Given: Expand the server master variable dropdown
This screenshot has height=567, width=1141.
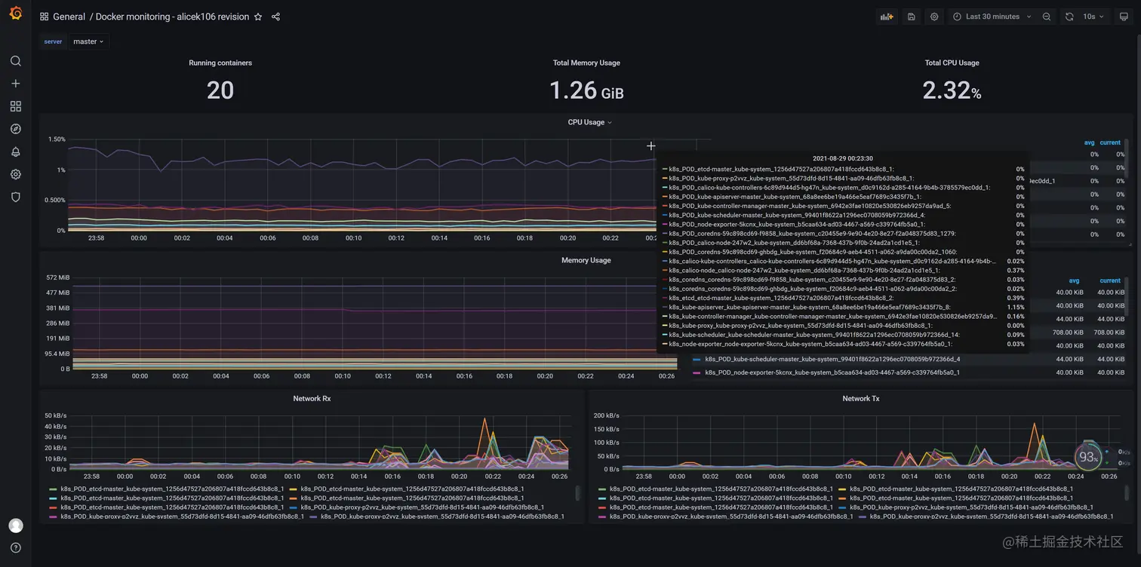Looking at the screenshot, I should tap(88, 41).
